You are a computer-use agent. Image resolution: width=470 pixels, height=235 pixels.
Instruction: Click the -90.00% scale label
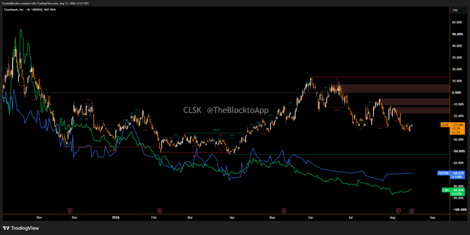tap(457, 198)
